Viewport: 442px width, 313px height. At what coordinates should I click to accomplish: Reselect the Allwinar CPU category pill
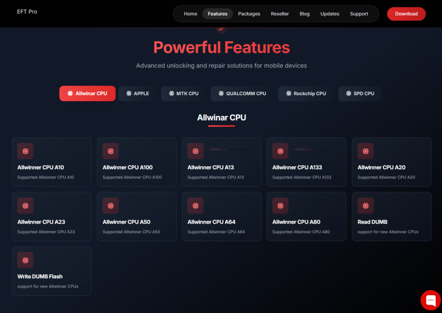[87, 93]
